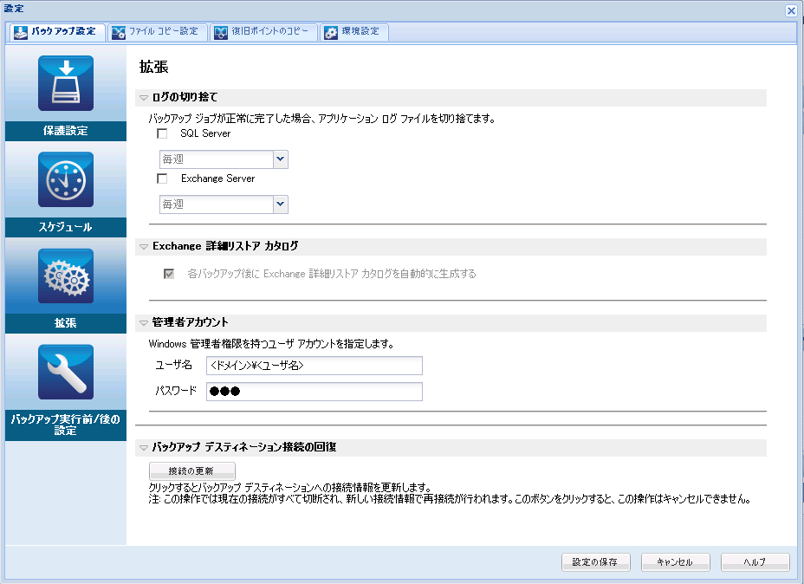This screenshot has height=584, width=804.
Task: Click the 環境設定 tab icon
Action: (x=329, y=31)
